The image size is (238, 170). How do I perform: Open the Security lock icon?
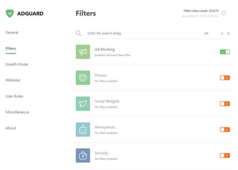83,155
